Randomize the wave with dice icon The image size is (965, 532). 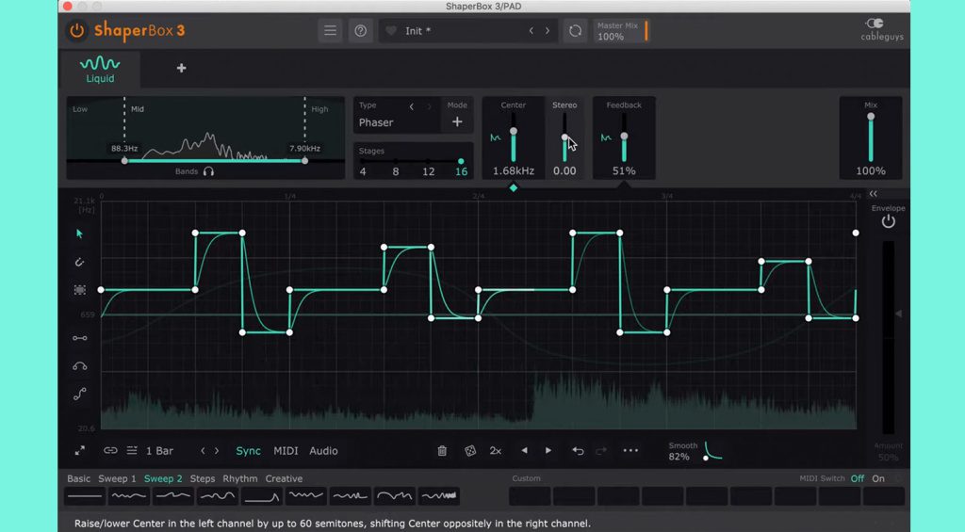469,451
